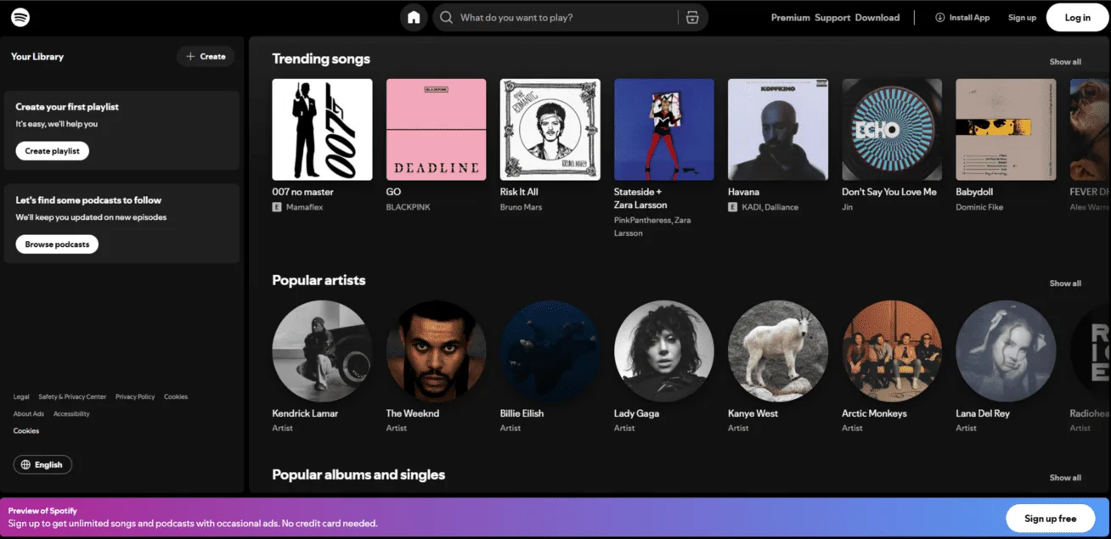Click the Install App download icon
Screen dimensions: 1111x539
(940, 17)
